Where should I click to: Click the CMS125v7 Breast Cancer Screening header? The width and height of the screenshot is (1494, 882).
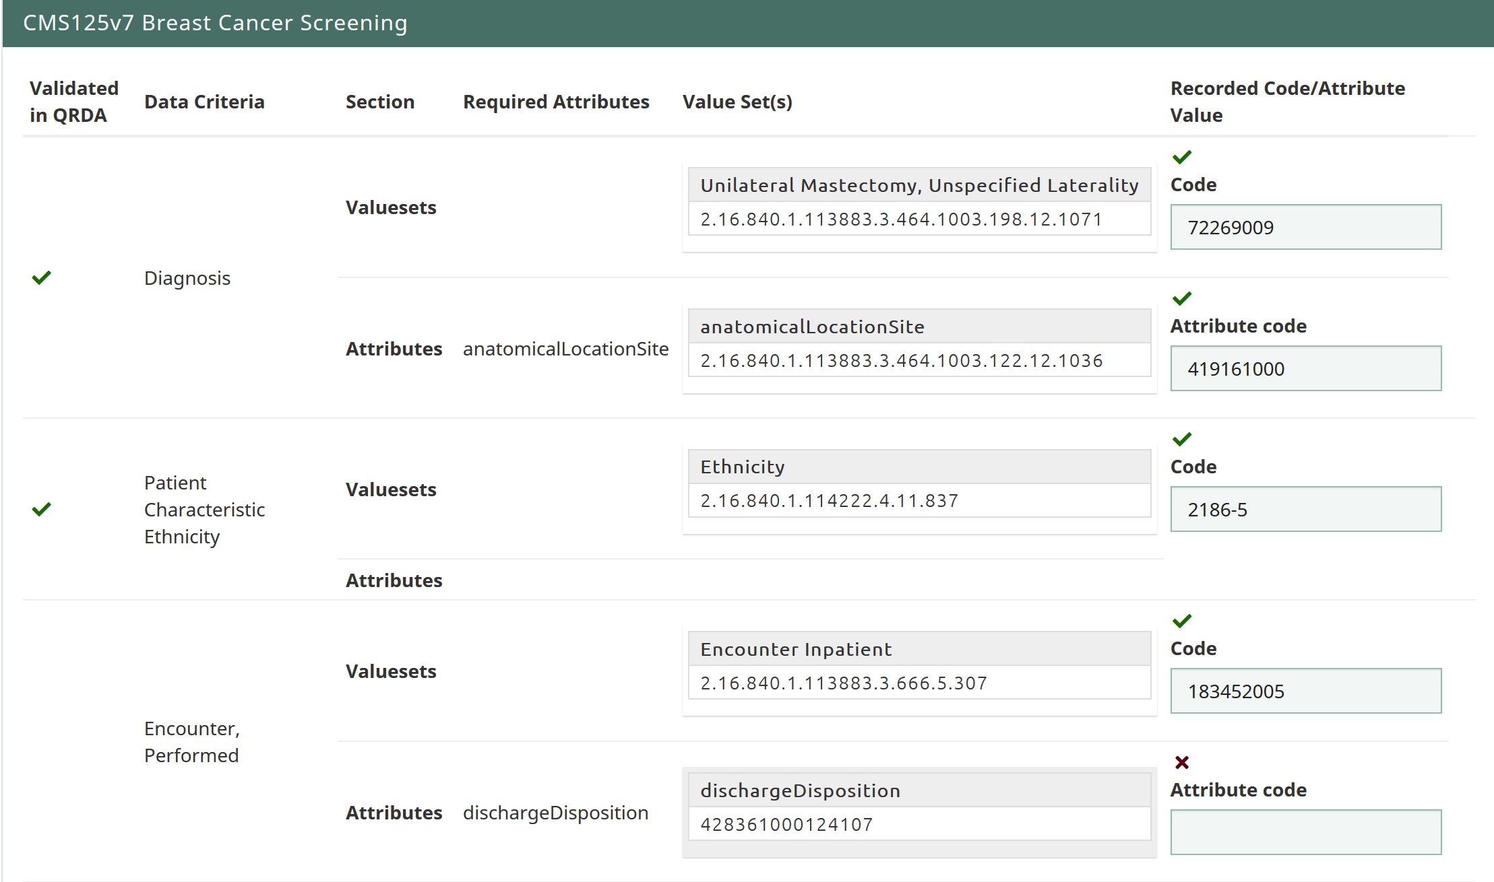point(215,23)
